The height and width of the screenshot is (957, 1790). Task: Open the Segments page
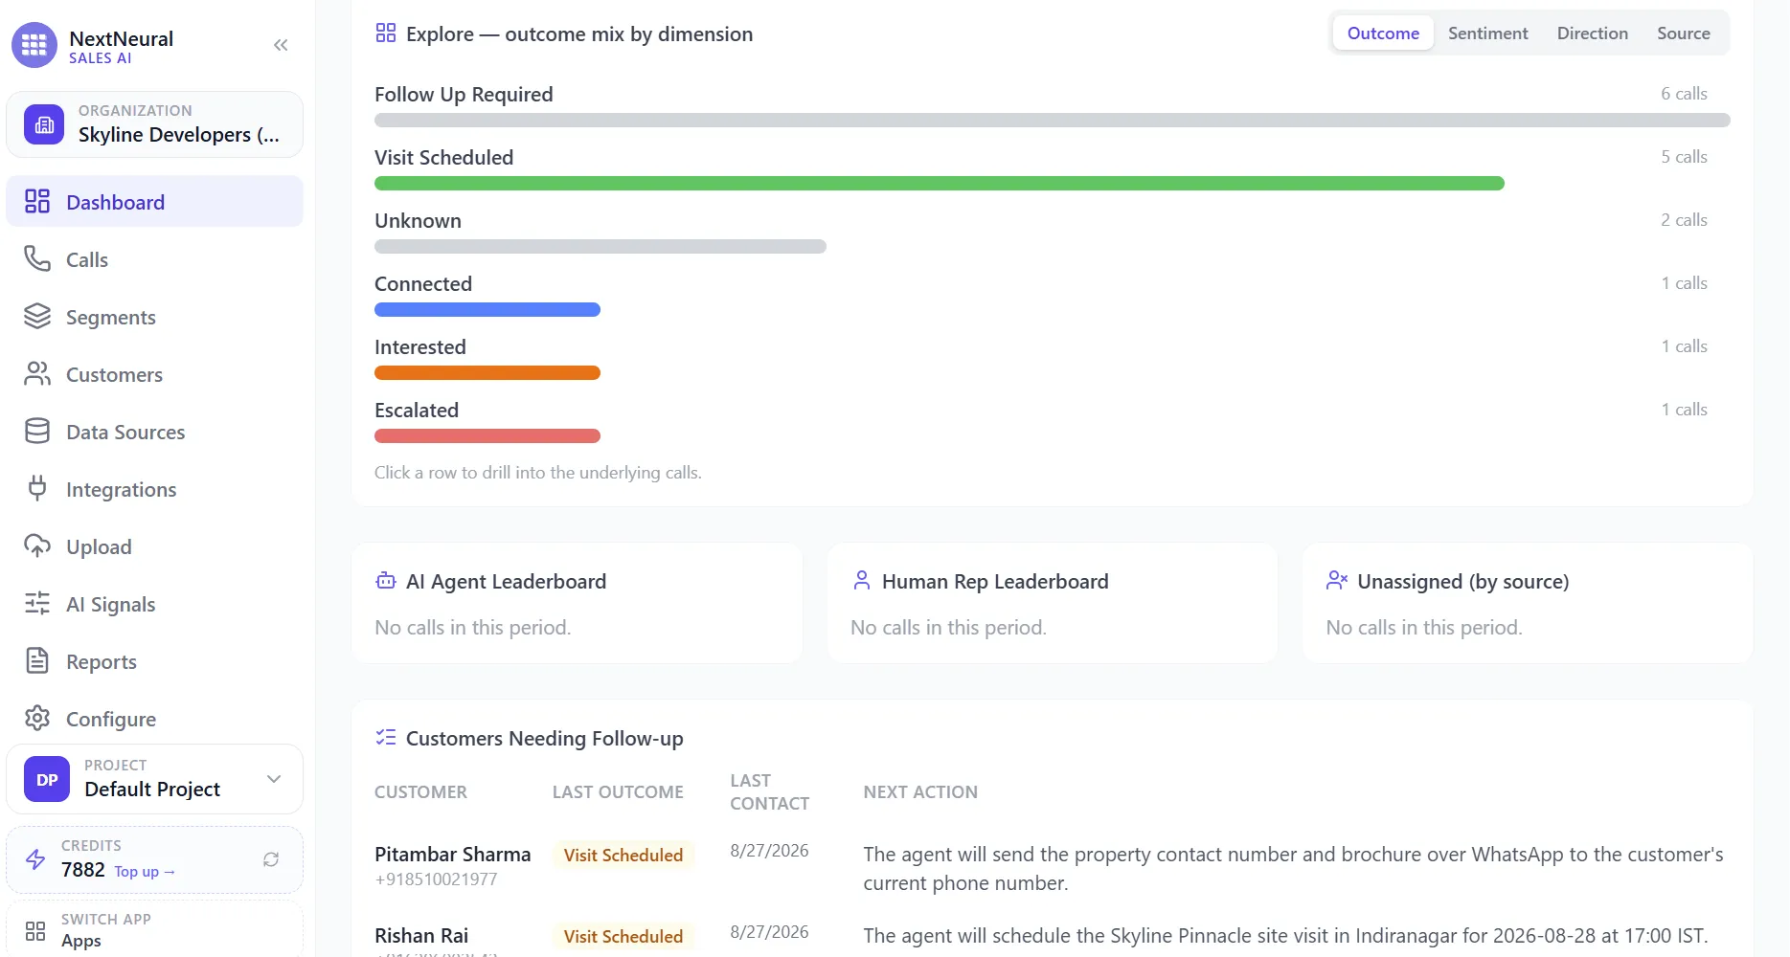pyautogui.click(x=154, y=316)
